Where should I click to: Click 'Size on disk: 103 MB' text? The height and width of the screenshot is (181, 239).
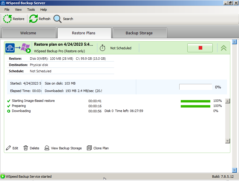(x=60, y=83)
